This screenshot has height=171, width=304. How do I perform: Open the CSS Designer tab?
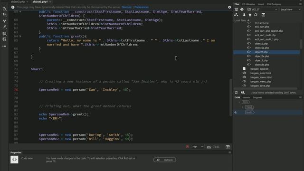[x=274, y=4]
